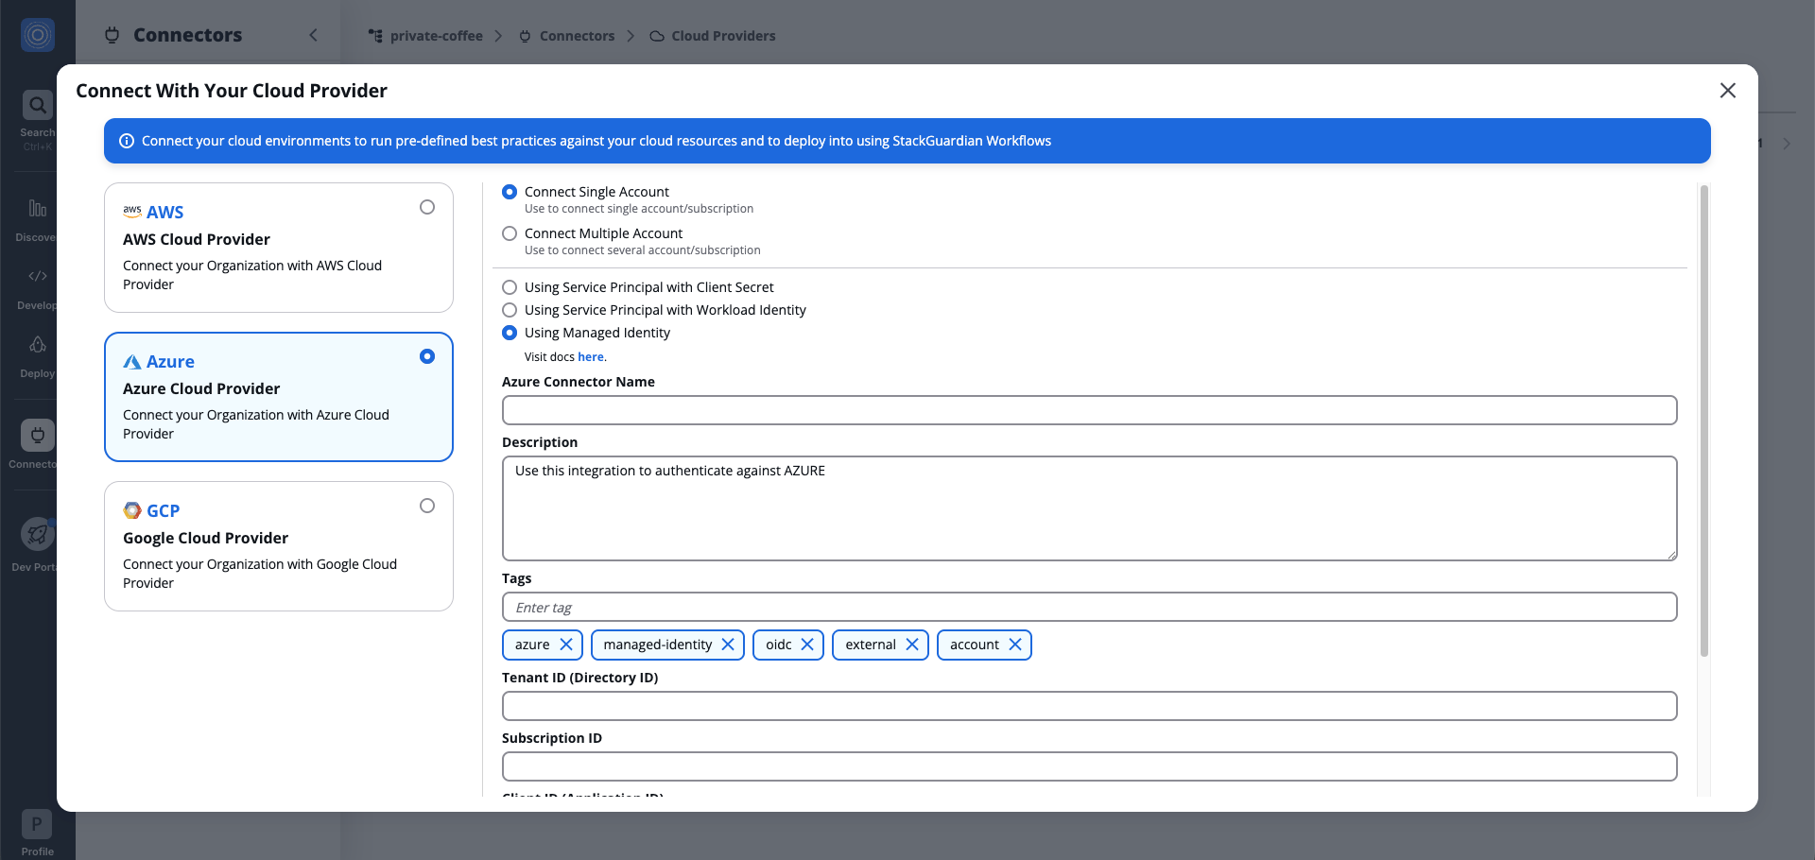Go to Cloud Providers via breadcrumb
Image resolution: width=1815 pixels, height=860 pixels.
click(x=723, y=36)
